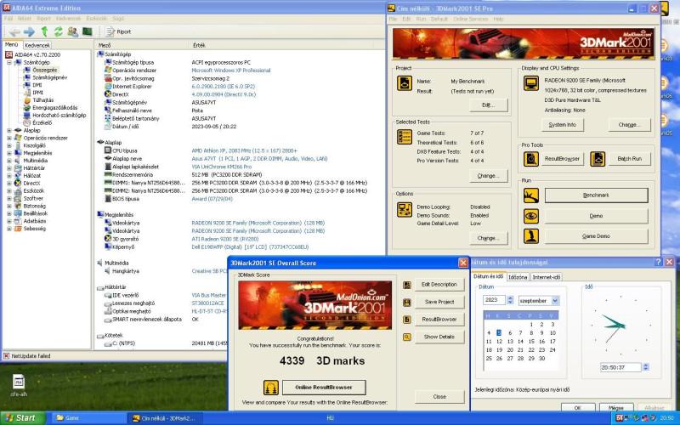Click the green monitor icon in AIDA64 toolbar

[x=88, y=31]
